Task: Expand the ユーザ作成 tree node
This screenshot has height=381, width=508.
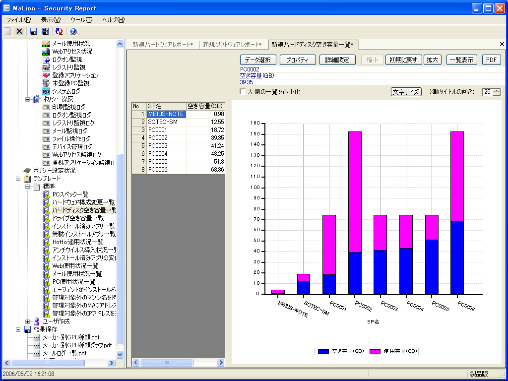Action: (28, 321)
